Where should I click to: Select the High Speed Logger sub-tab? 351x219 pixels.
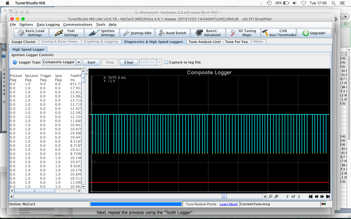coord(28,50)
